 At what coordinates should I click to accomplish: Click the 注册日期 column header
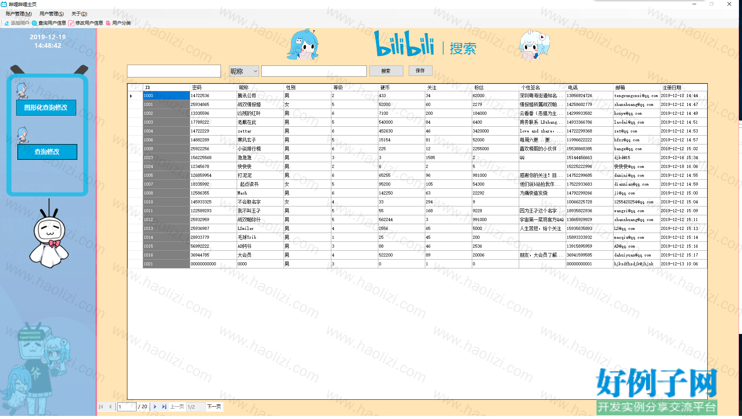[x=683, y=88]
